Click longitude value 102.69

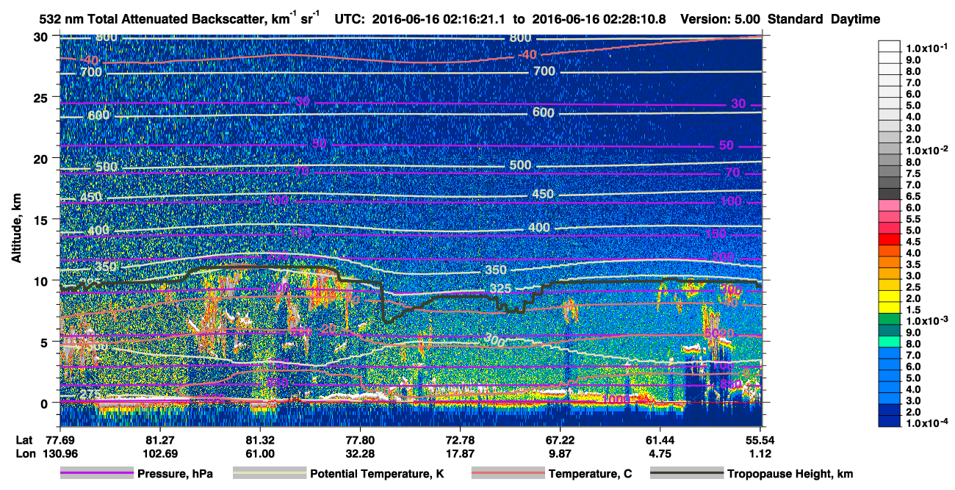[159, 453]
